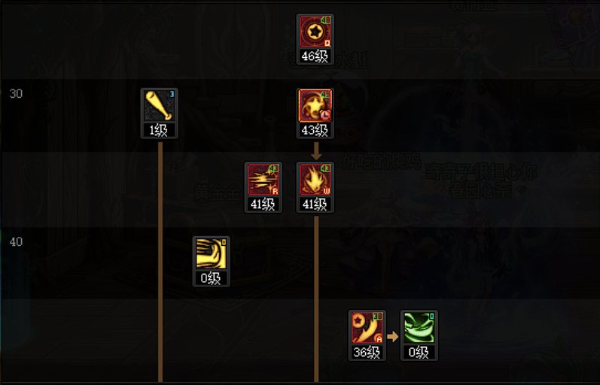
Task: Click the level 40 row marker
Action: point(16,241)
